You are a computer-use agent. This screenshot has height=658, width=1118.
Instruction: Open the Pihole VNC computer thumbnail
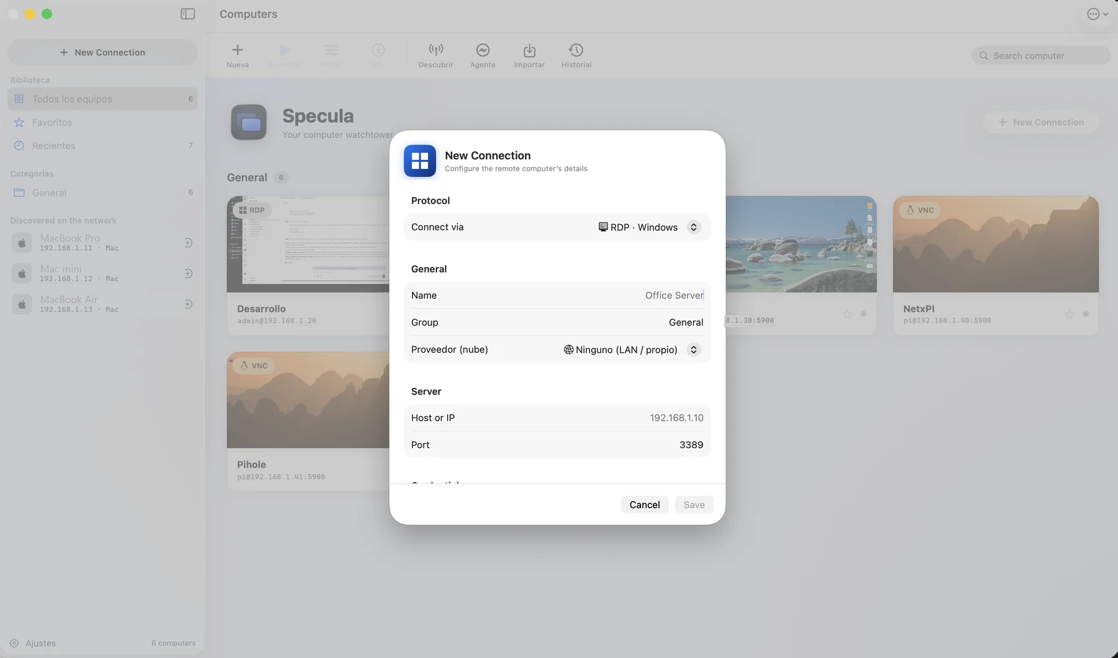(x=308, y=400)
